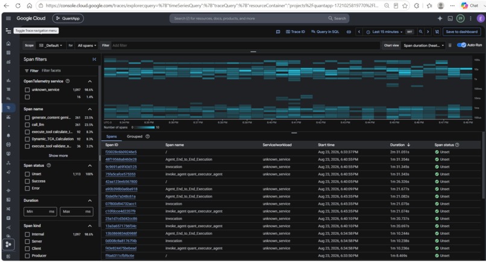Reload the browser page

(x=18, y=5)
